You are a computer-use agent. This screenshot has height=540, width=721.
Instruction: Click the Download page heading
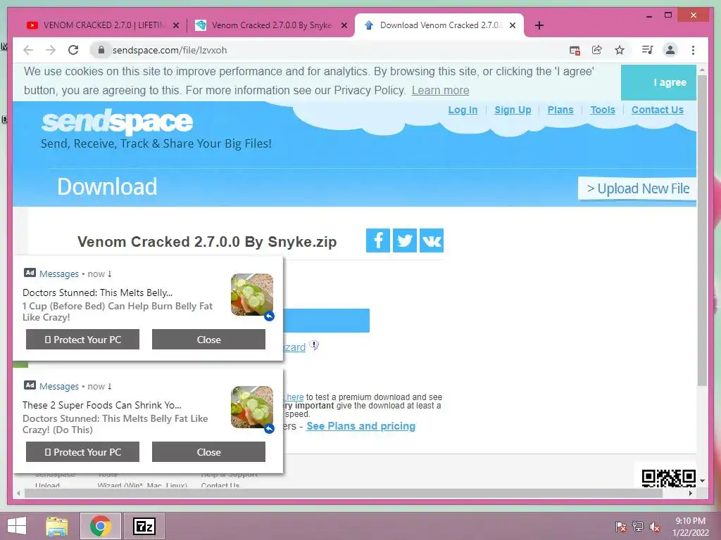tap(107, 187)
